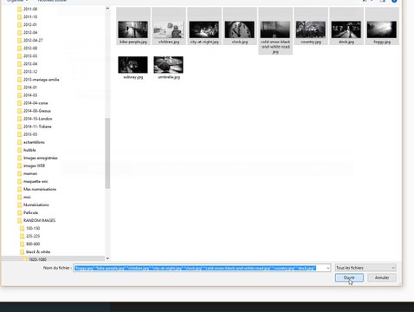Click the Ouvrir button
414x312 pixels.
(349, 277)
